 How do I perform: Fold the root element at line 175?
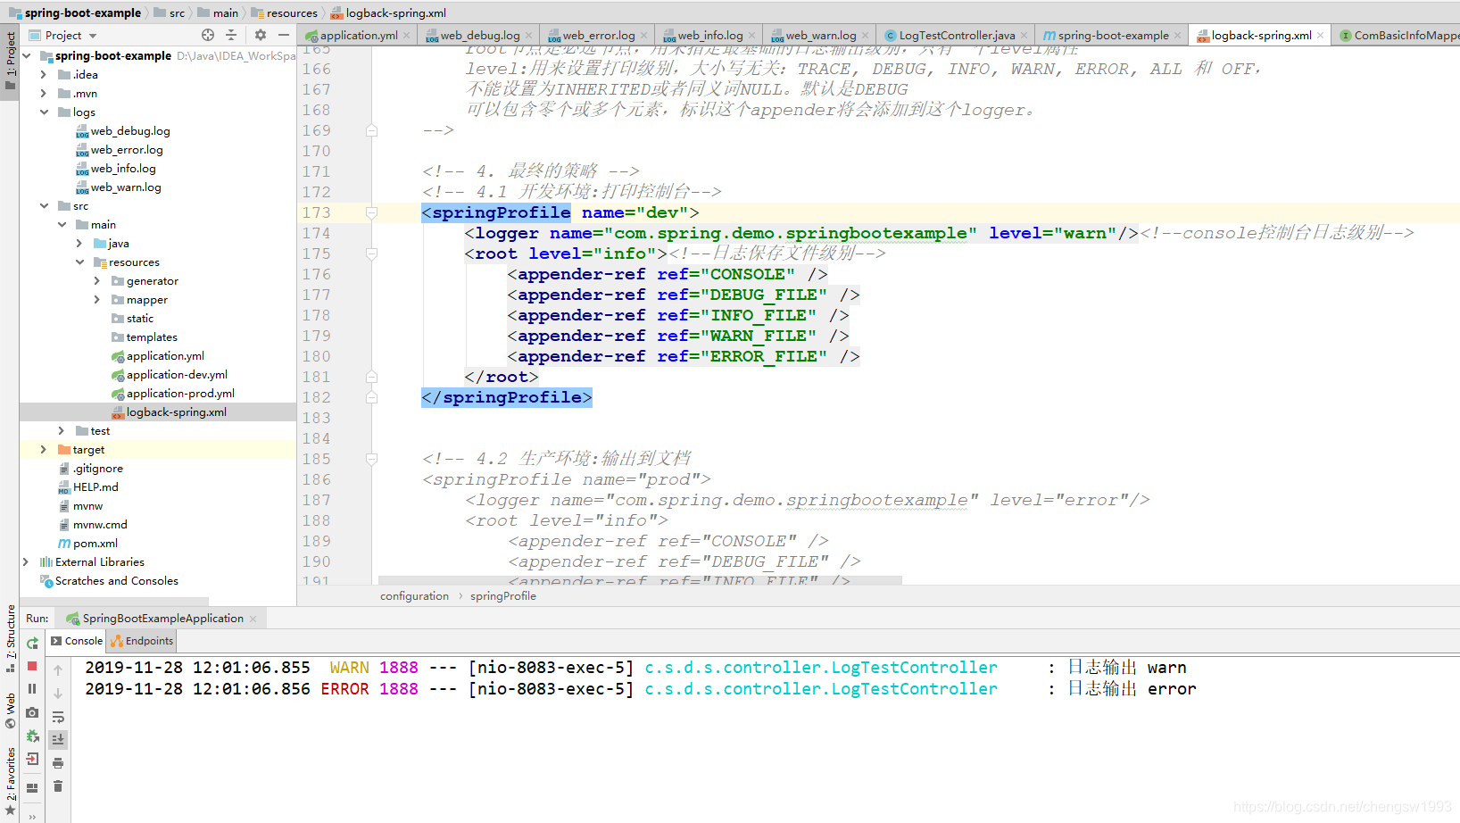click(371, 254)
